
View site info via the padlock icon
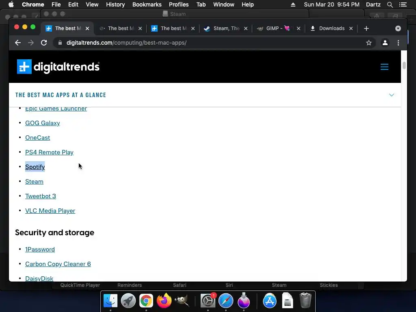point(60,43)
